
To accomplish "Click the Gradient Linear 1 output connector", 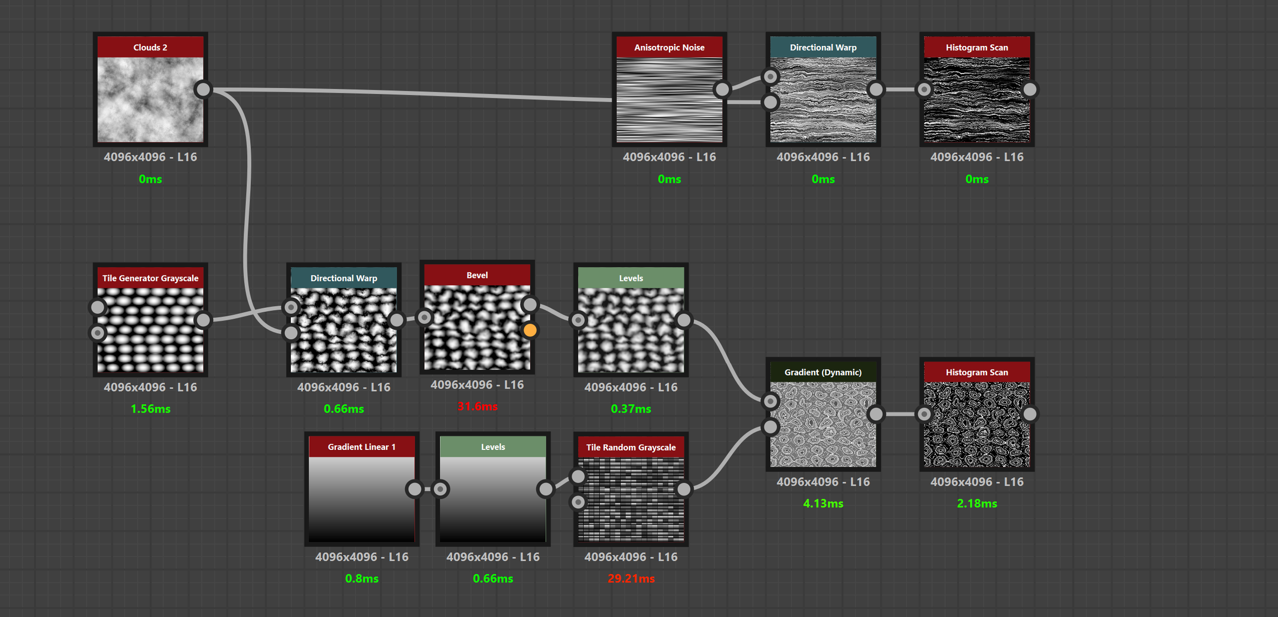I will click(x=415, y=489).
